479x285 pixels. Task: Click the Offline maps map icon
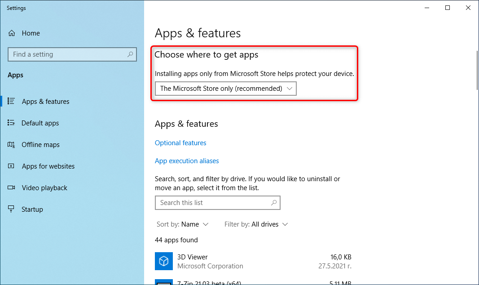click(x=11, y=145)
